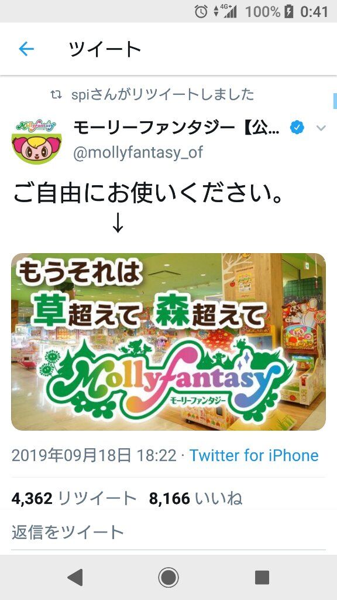Tap the blue verified badge
Image resolution: width=337 pixels, height=600 pixels.
click(x=297, y=128)
